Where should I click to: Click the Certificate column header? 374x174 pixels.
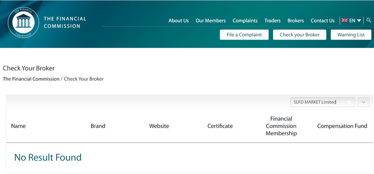[220, 126]
